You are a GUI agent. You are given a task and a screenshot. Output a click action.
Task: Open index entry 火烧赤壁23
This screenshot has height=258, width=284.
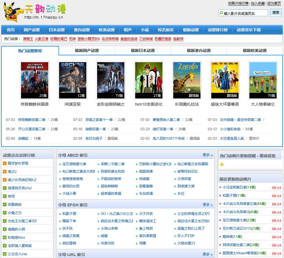186,243
